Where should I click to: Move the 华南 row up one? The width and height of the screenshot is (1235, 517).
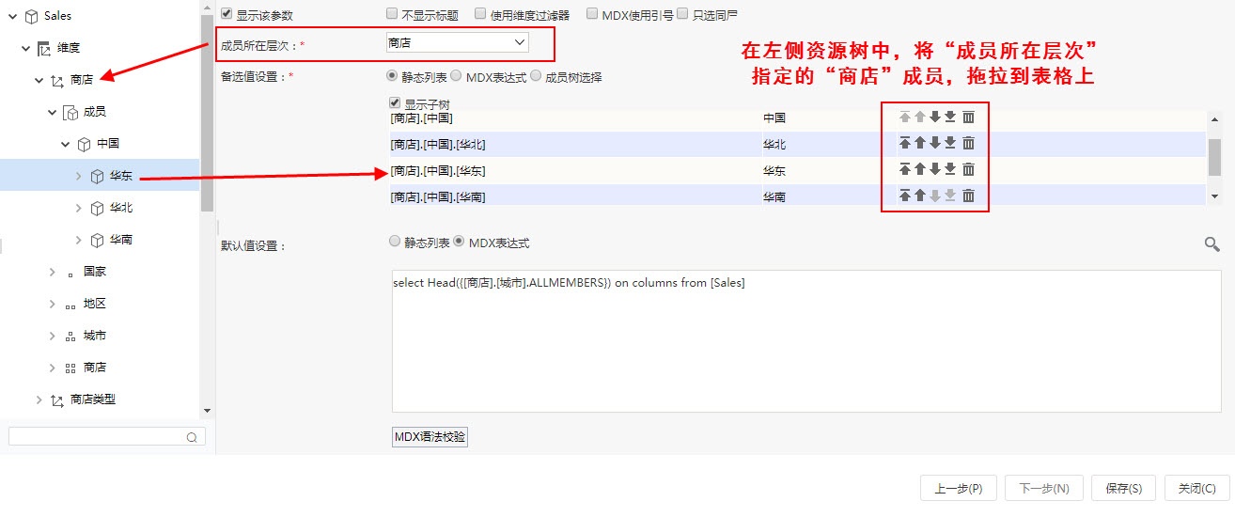(x=920, y=196)
